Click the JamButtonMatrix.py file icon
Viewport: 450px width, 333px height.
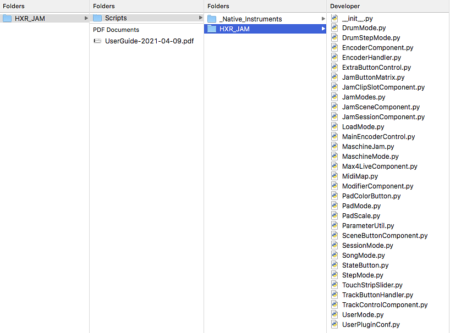tap(334, 77)
